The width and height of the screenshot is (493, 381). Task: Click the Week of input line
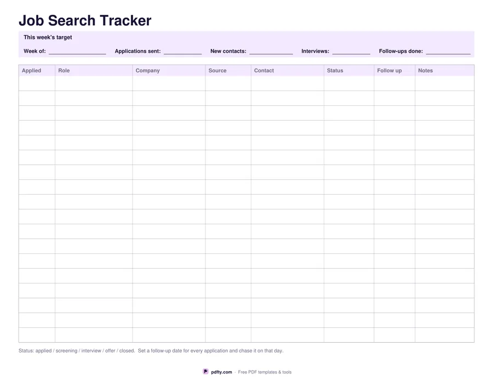coord(77,52)
